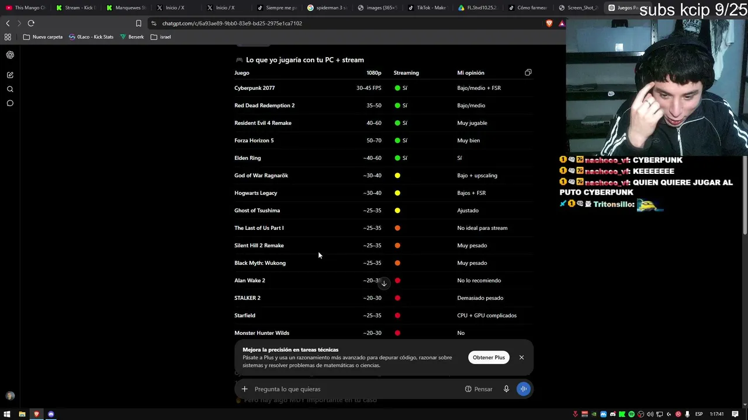Open the tray microphone icon

pos(688,414)
